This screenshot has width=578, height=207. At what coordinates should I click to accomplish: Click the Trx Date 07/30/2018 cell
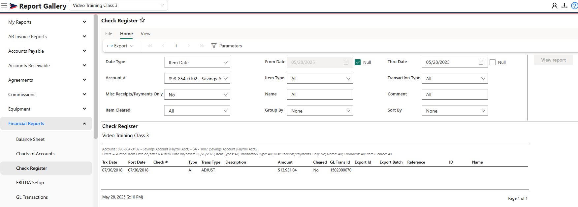112,170
